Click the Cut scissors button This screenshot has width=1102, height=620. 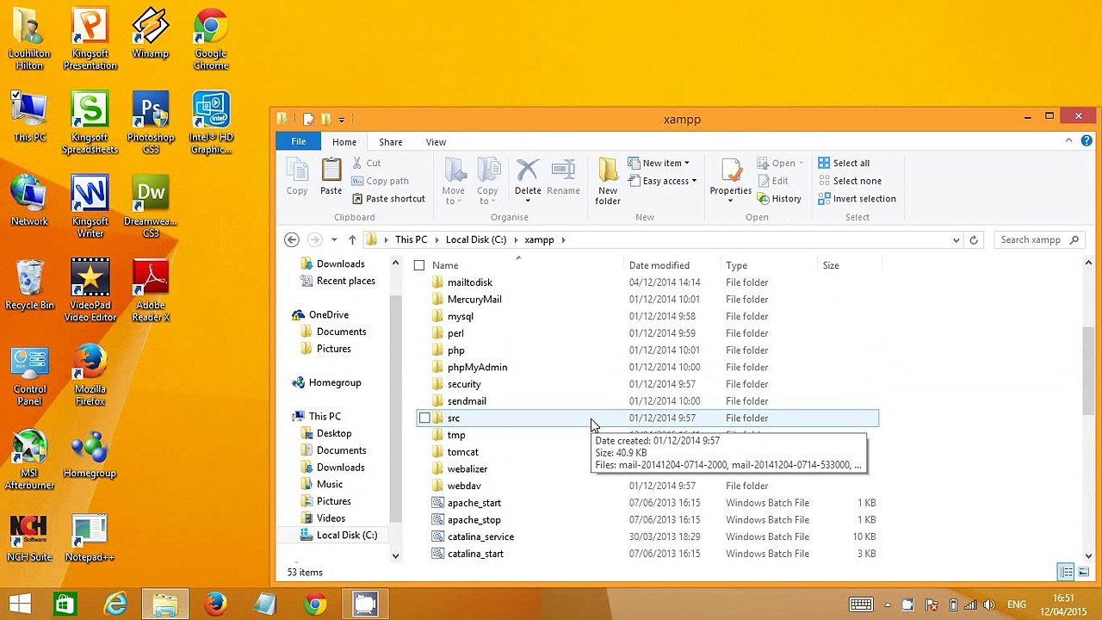coord(366,163)
